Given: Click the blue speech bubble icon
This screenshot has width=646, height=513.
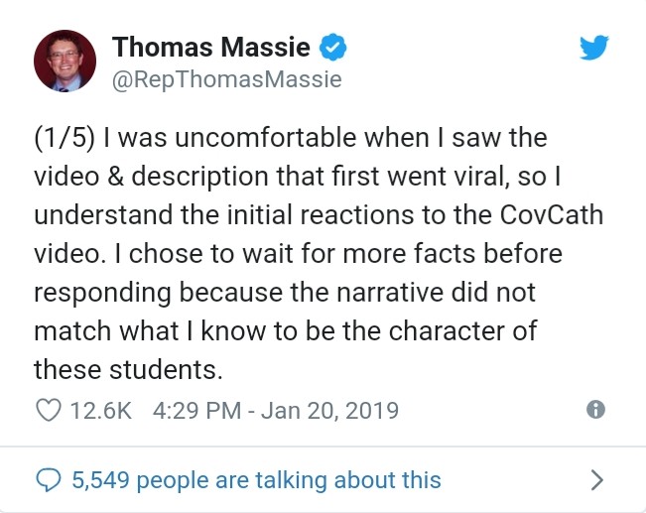Looking at the screenshot, I should click(x=48, y=480).
